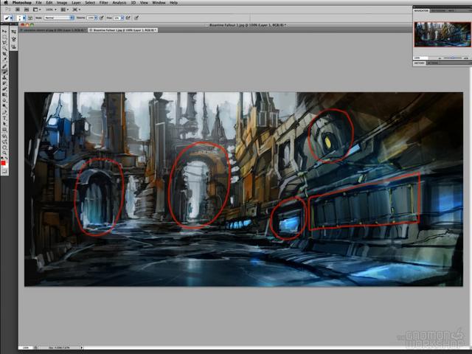Select the Path Selection tool
This screenshot has height=354, width=472.
tap(4, 123)
